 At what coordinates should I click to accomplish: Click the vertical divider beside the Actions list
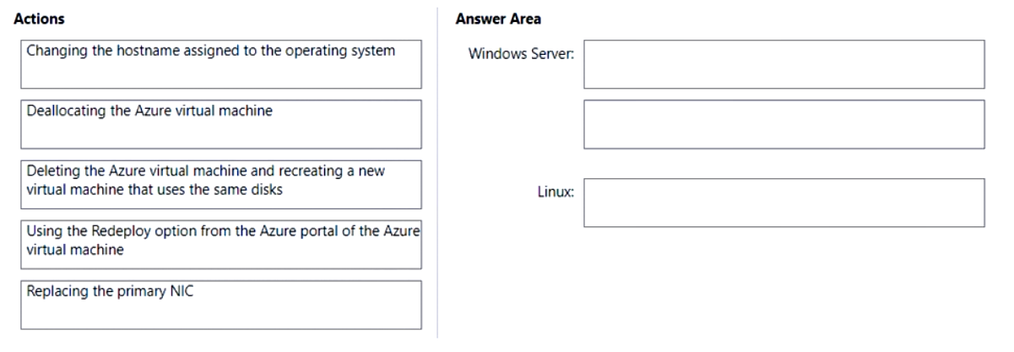tap(438, 173)
